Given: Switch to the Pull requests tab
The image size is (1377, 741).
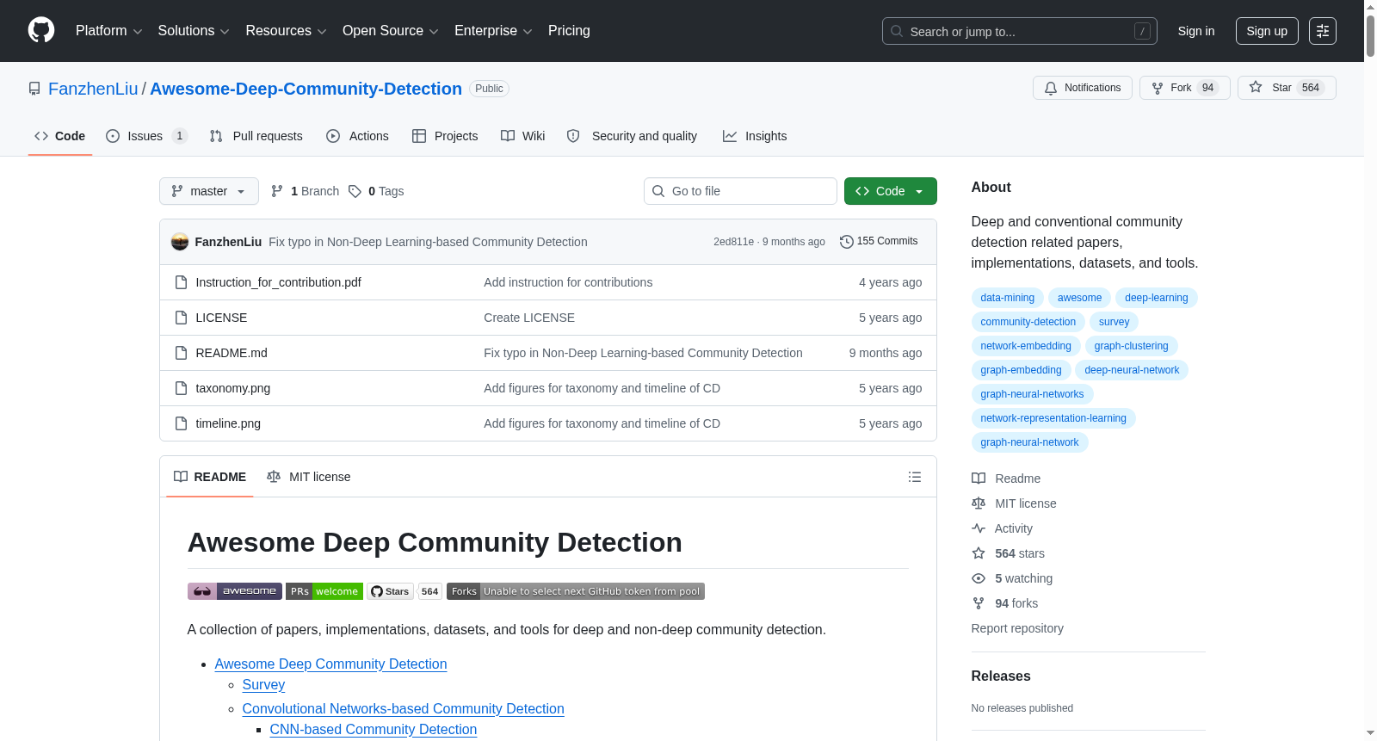Looking at the screenshot, I should [256, 136].
